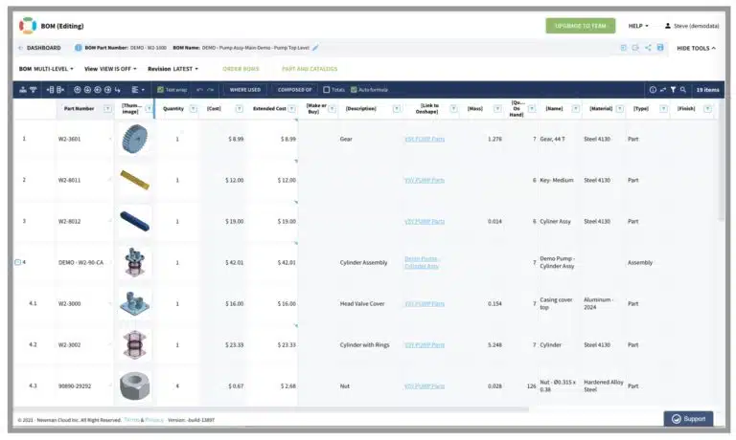Click the second hierarchy tree icon in toolbar
Image resolution: width=736 pixels, height=440 pixels.
click(x=33, y=90)
